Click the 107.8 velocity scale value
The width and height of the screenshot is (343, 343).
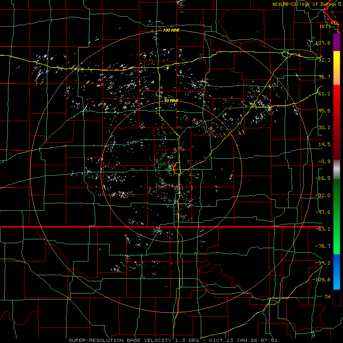[323, 43]
